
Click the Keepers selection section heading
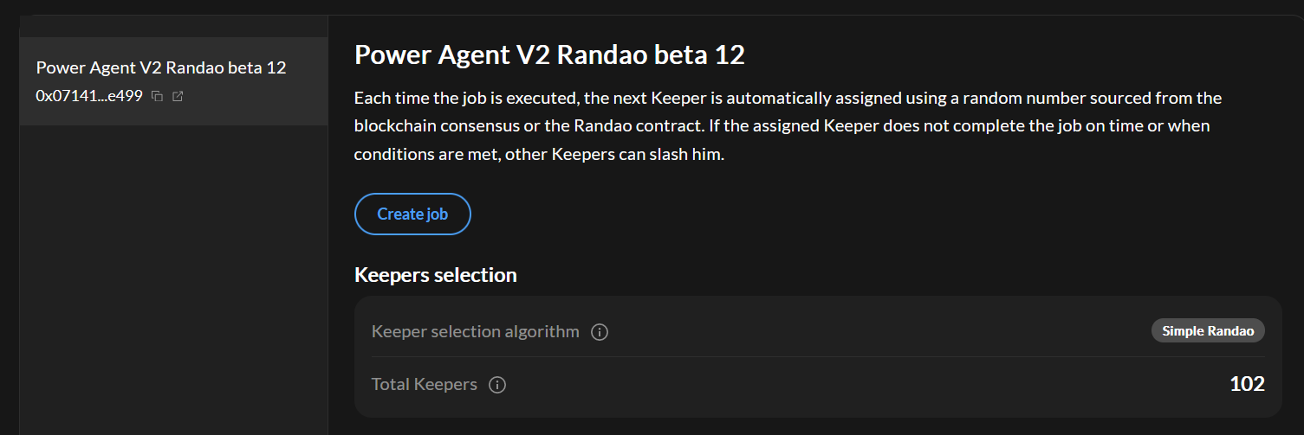(x=435, y=275)
